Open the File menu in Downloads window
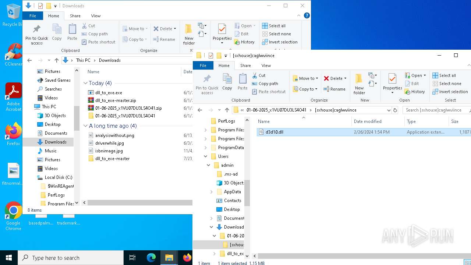Screen dimensions: 471x265 pyautogui.click(x=33, y=16)
